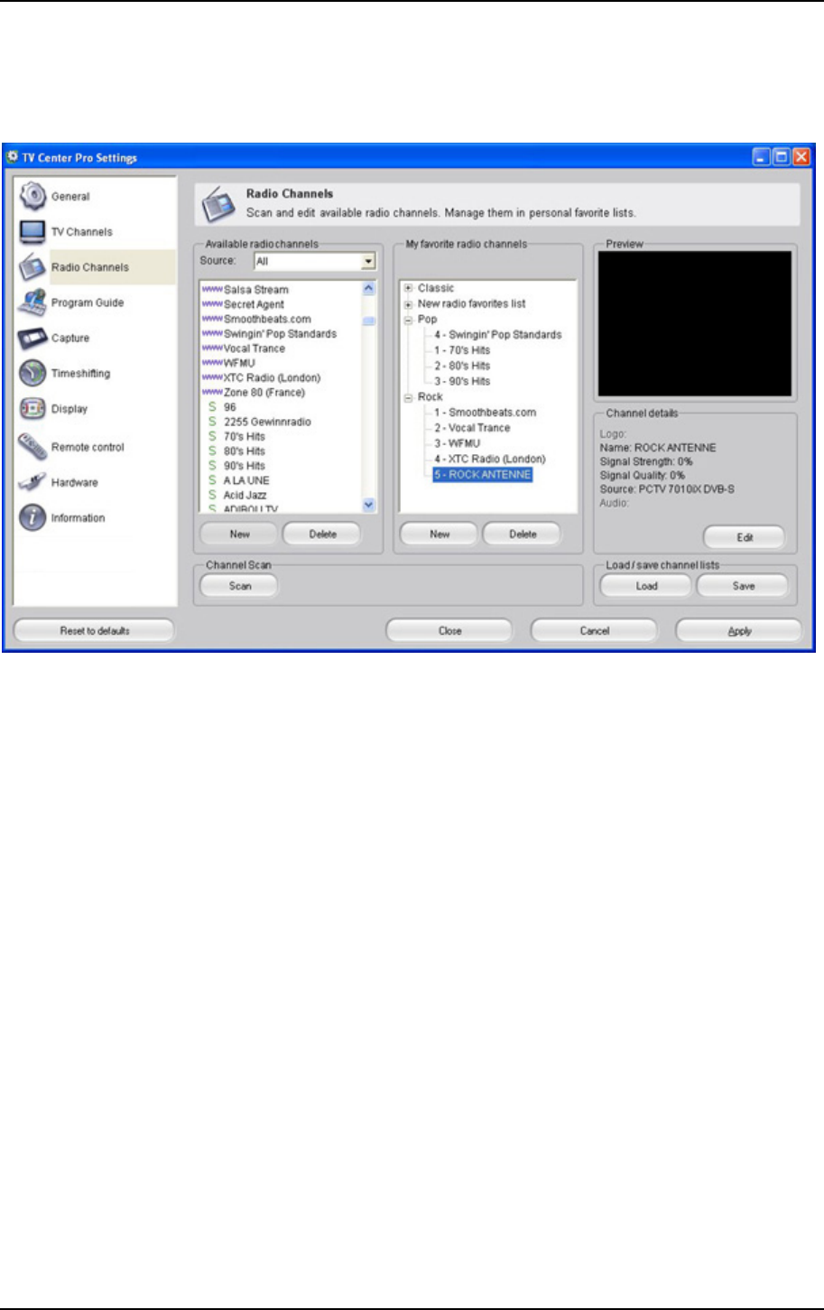Select 1 - 70's Hits in Pop
This screenshot has height=1310, width=824.
click(461, 350)
